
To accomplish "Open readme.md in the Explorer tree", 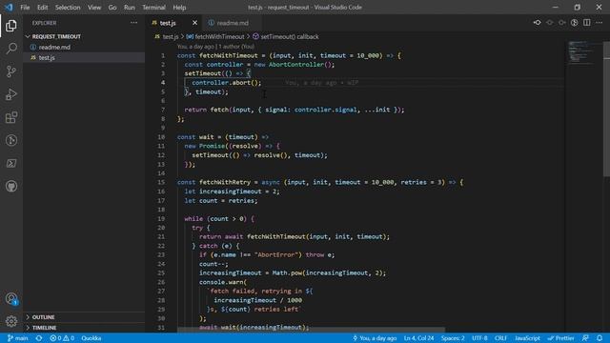I will 54,47.
